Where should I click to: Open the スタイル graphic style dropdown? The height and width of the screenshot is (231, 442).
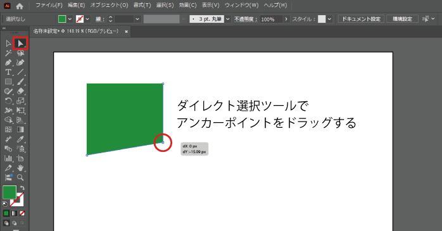[329, 19]
